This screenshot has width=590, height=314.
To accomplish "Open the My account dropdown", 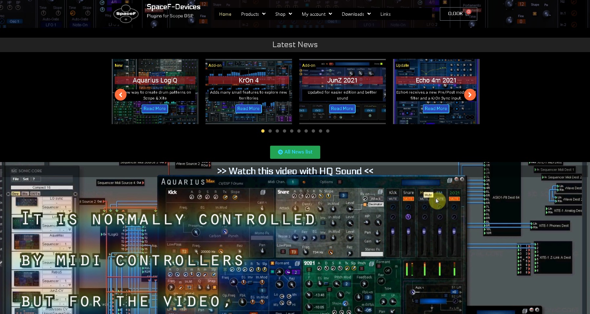I will pyautogui.click(x=317, y=14).
